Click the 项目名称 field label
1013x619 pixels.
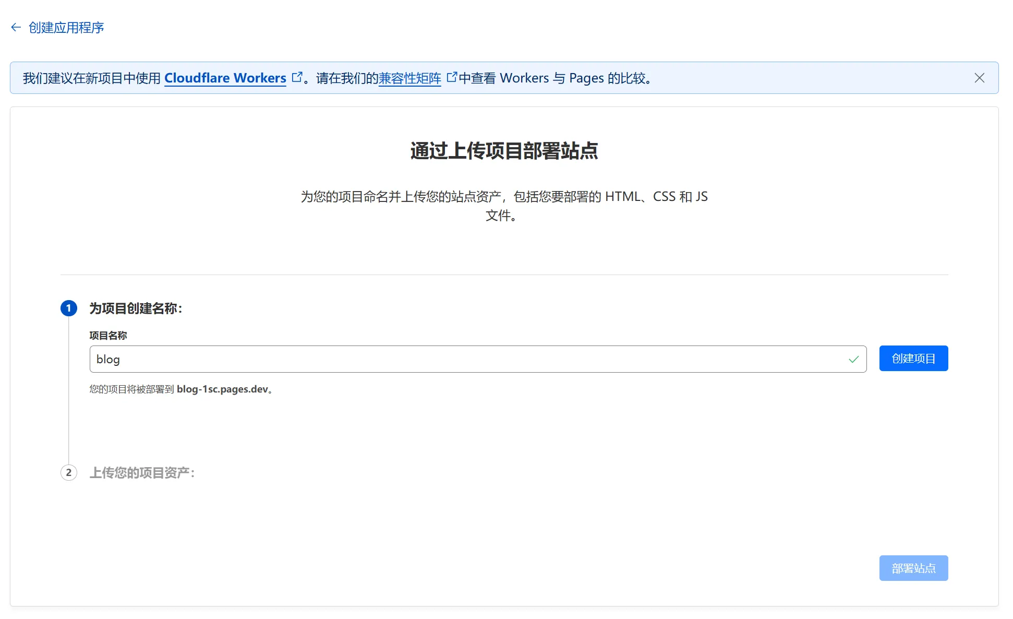108,336
